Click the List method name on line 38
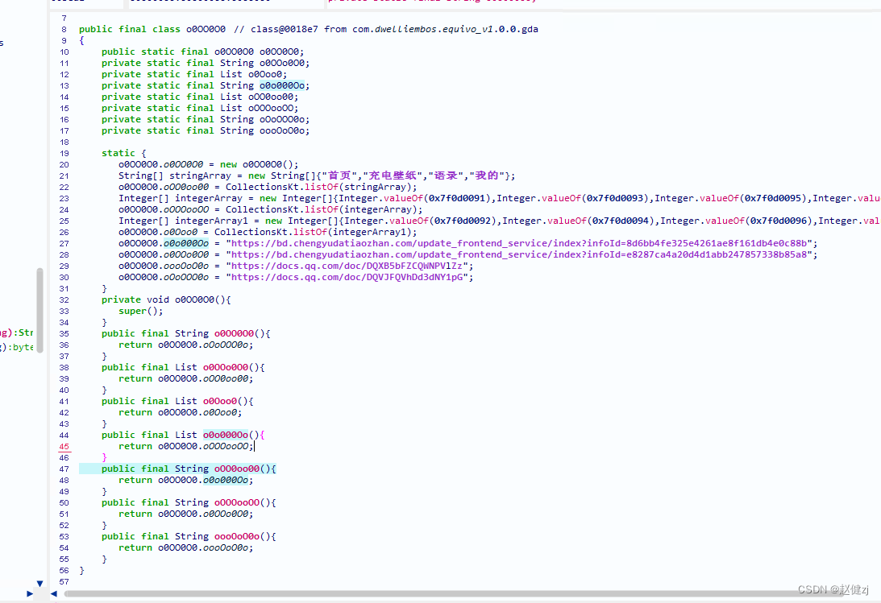 click(226, 367)
